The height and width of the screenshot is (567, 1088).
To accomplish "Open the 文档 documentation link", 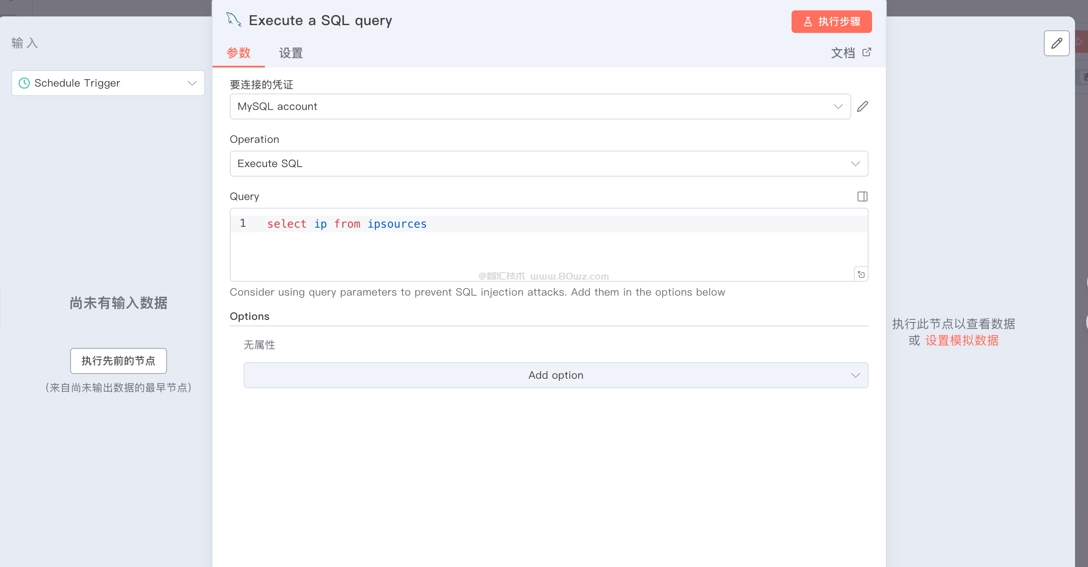I will [843, 53].
